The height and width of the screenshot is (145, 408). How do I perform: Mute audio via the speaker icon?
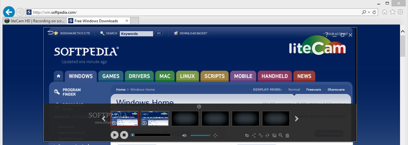184,135
